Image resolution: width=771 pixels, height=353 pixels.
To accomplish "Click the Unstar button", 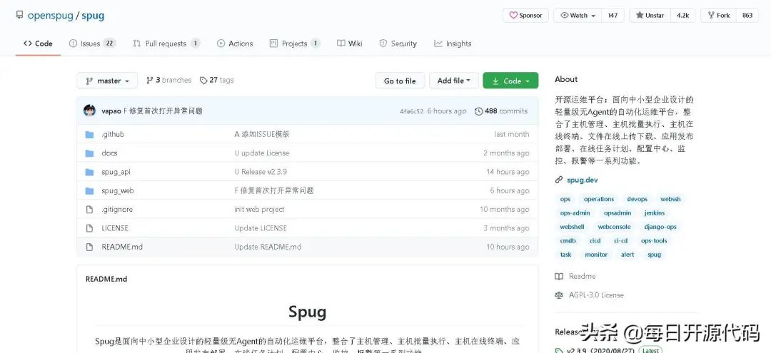I will coord(650,15).
